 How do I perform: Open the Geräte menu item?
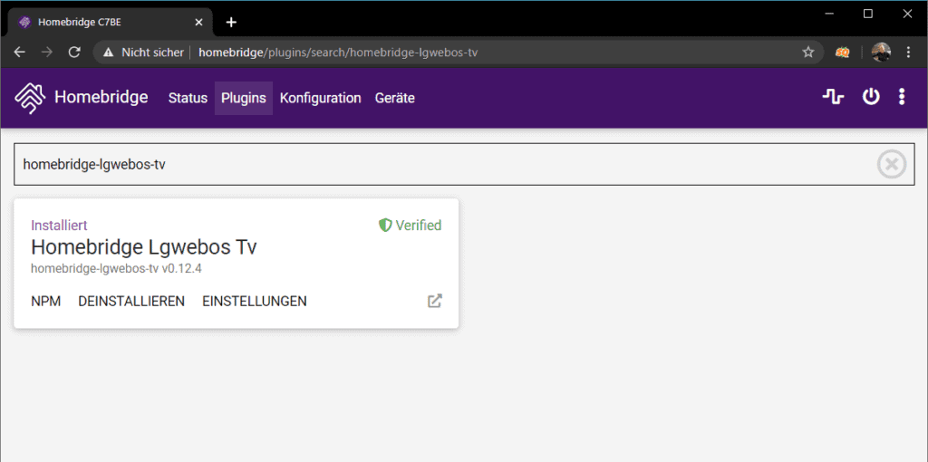click(395, 98)
